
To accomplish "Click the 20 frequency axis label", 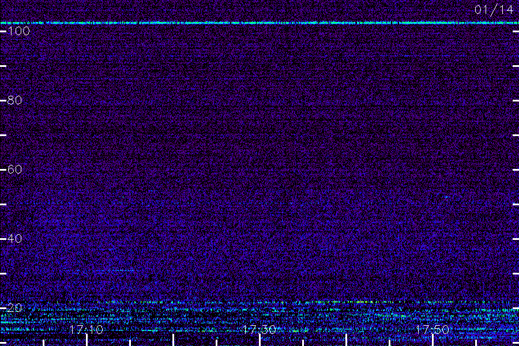I will (x=14, y=308).
